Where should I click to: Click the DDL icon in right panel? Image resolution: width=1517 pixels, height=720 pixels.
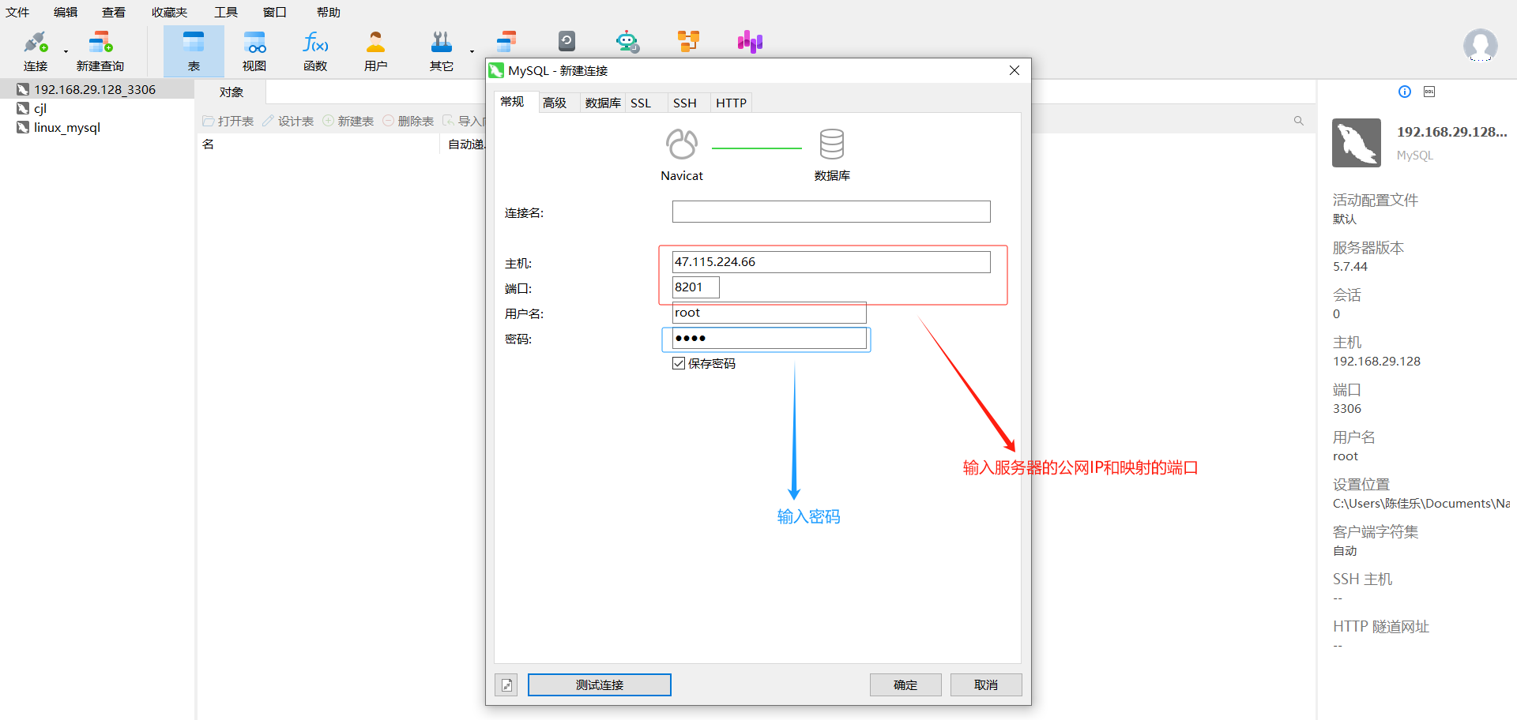(1429, 92)
